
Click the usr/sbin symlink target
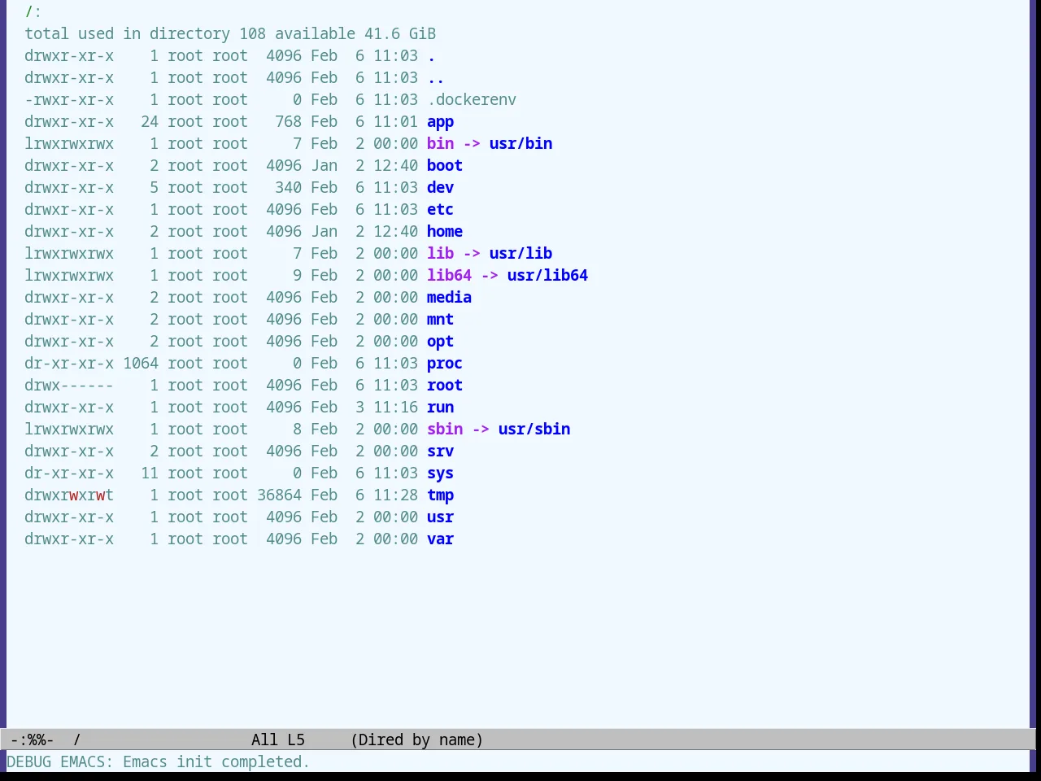(x=534, y=430)
